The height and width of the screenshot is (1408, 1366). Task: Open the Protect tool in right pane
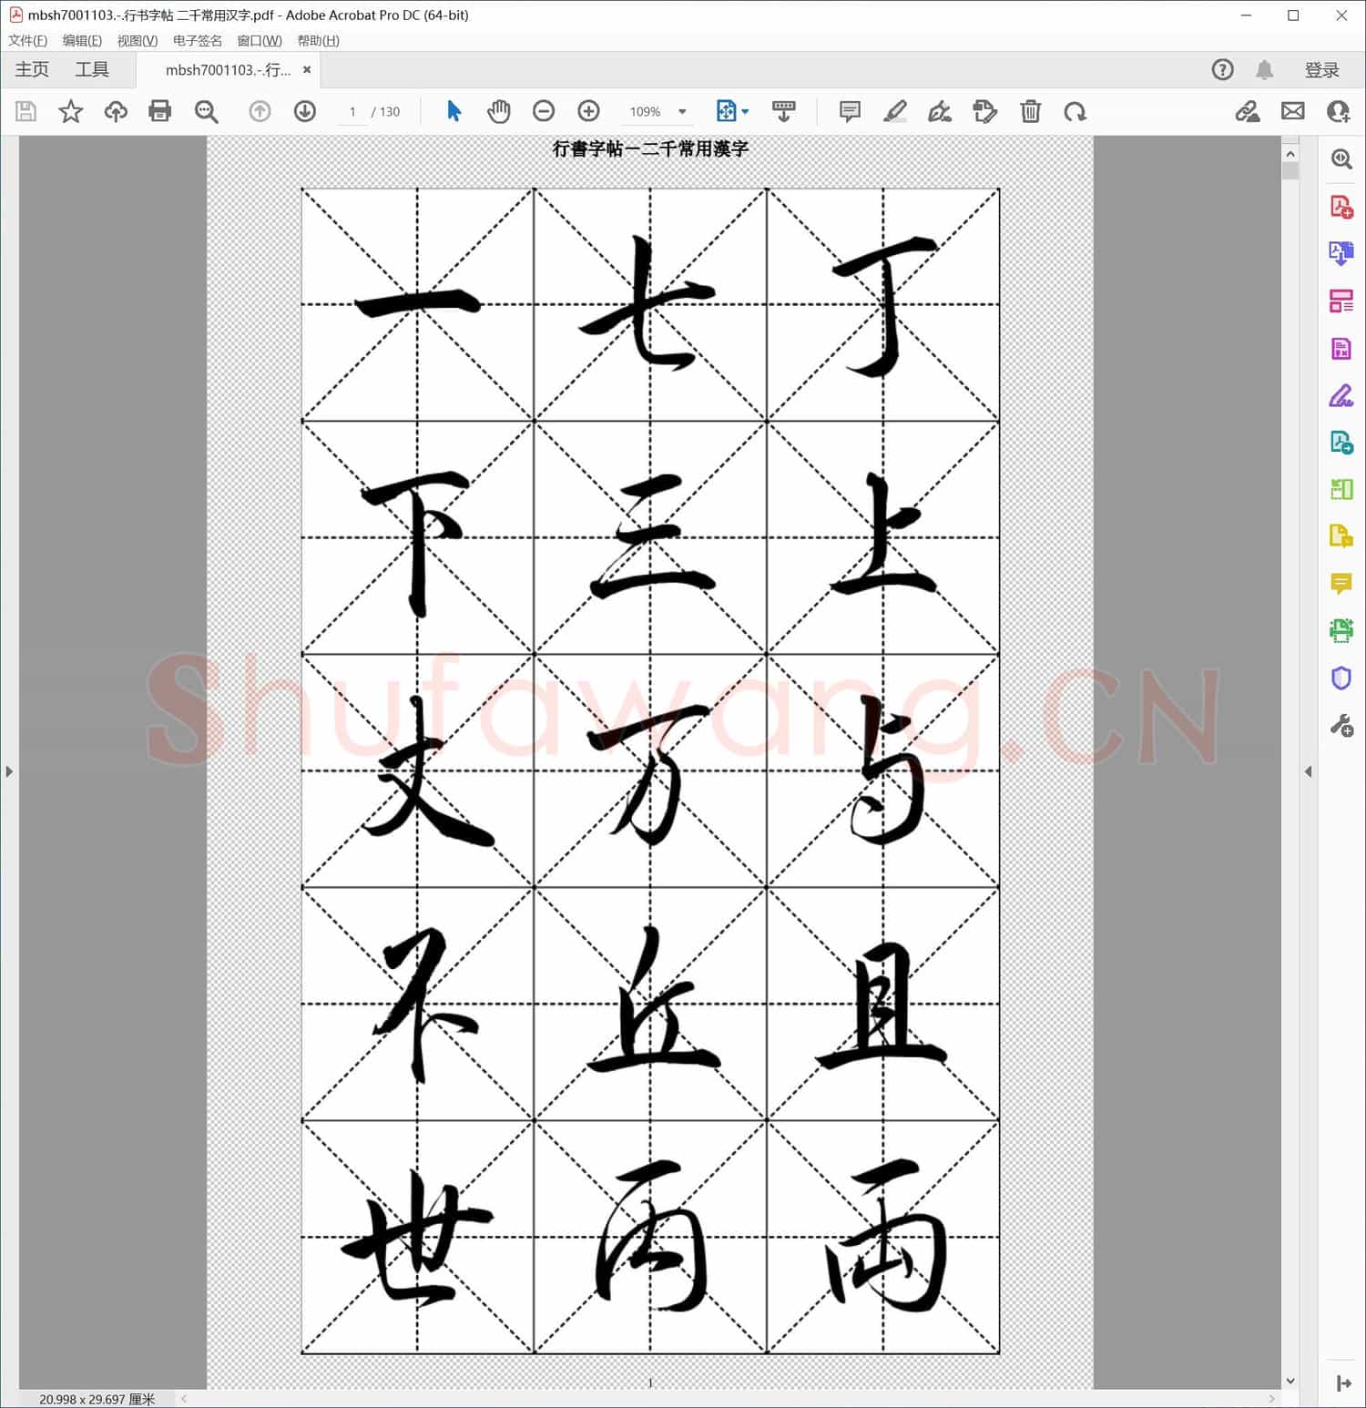tap(1341, 676)
